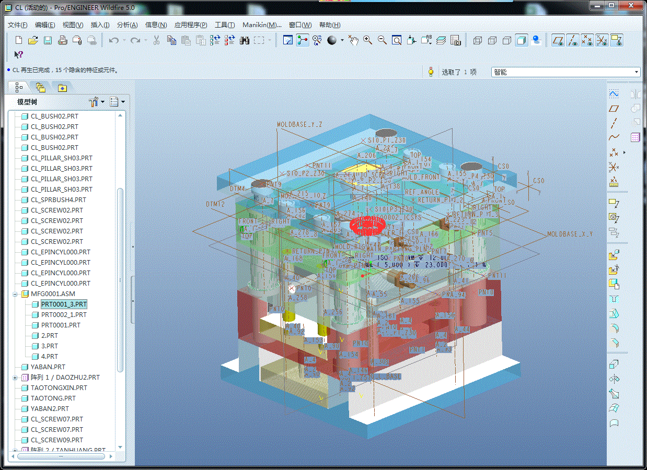The width and height of the screenshot is (647, 470).
Task: Expand the 阵列 1 / DAOZHU2.PRT node
Action: coord(15,378)
